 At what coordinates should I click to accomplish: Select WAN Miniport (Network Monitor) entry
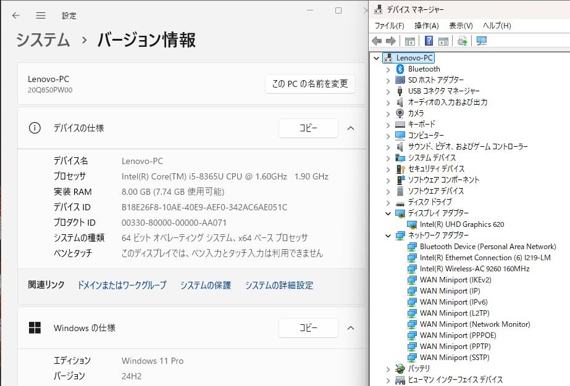tap(475, 324)
